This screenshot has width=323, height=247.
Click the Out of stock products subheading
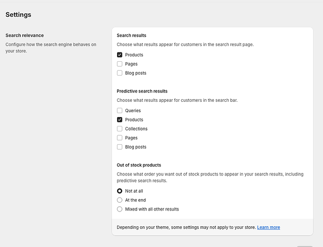tap(139, 165)
